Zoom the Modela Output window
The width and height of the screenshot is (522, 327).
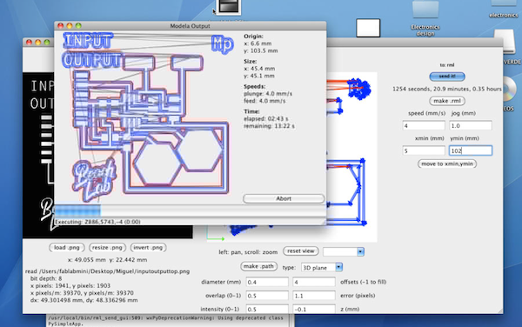pyautogui.click(x=78, y=25)
